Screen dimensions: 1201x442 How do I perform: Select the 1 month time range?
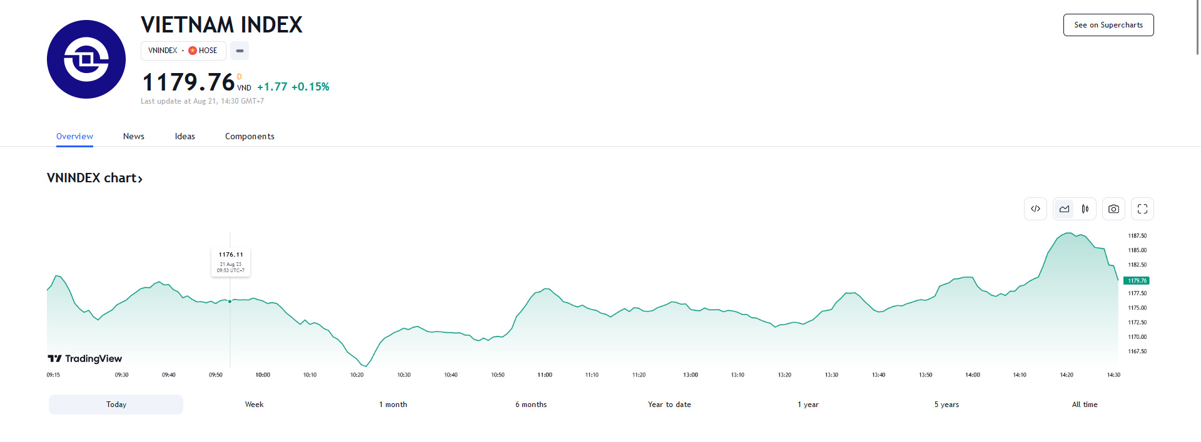[393, 405]
